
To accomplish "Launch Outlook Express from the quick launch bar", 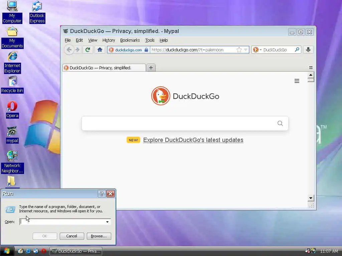I will click(36, 251).
